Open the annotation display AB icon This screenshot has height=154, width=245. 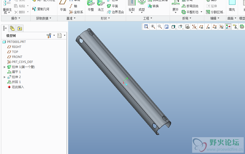tap(180, 27)
